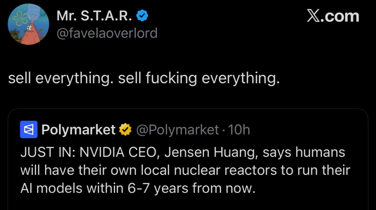Open the @favelaoverlord handle link
The width and height of the screenshot is (376, 210).
click(107, 33)
